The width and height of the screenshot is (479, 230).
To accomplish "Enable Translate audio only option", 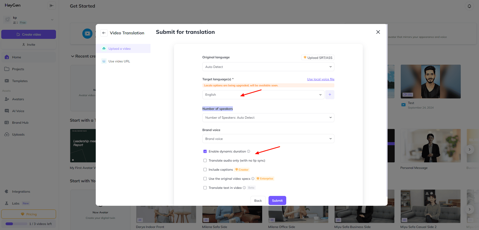I will pos(205,161).
